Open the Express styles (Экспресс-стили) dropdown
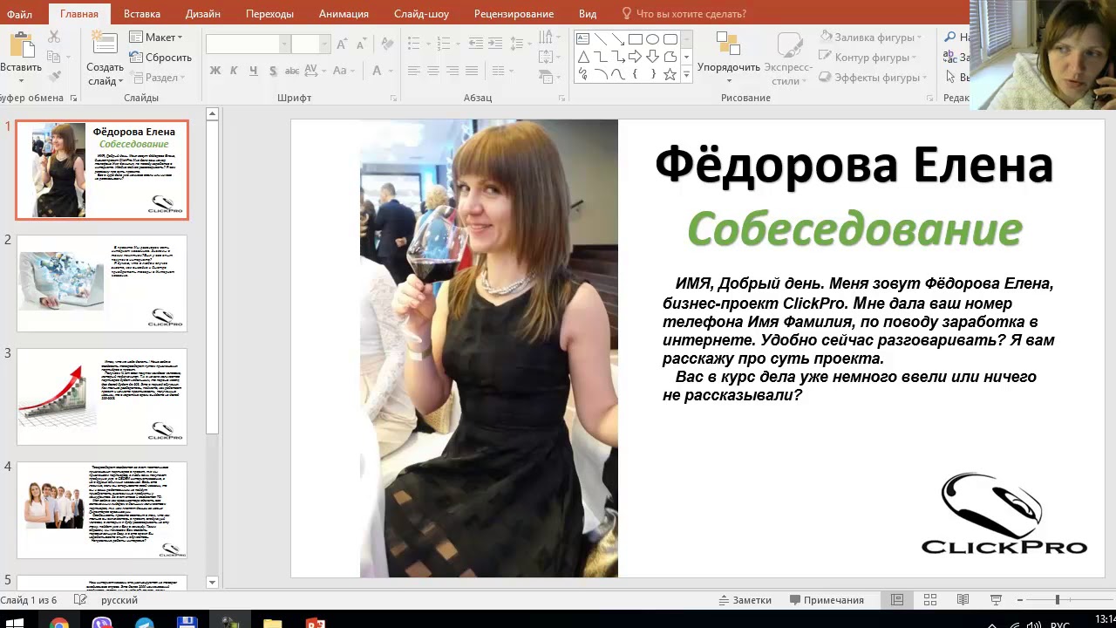 click(x=788, y=58)
